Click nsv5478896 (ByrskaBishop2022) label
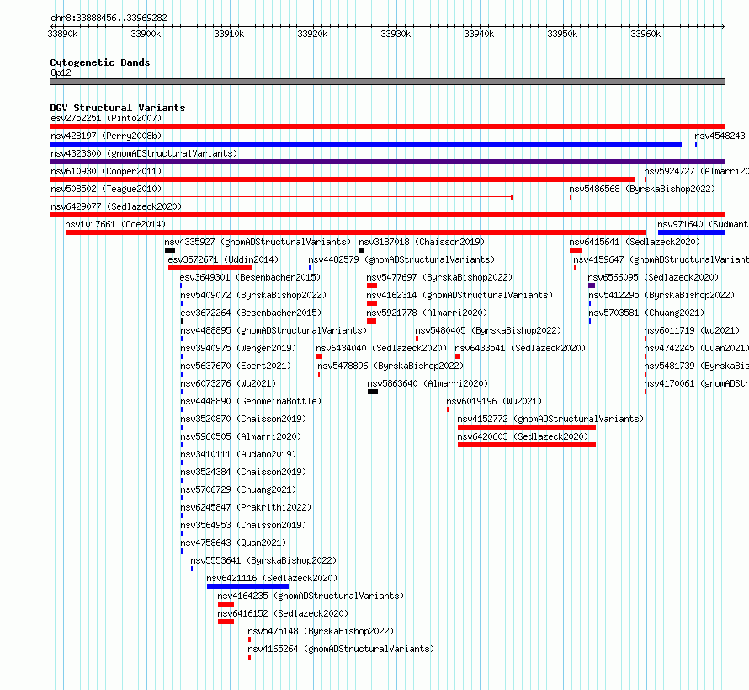 tap(390, 366)
